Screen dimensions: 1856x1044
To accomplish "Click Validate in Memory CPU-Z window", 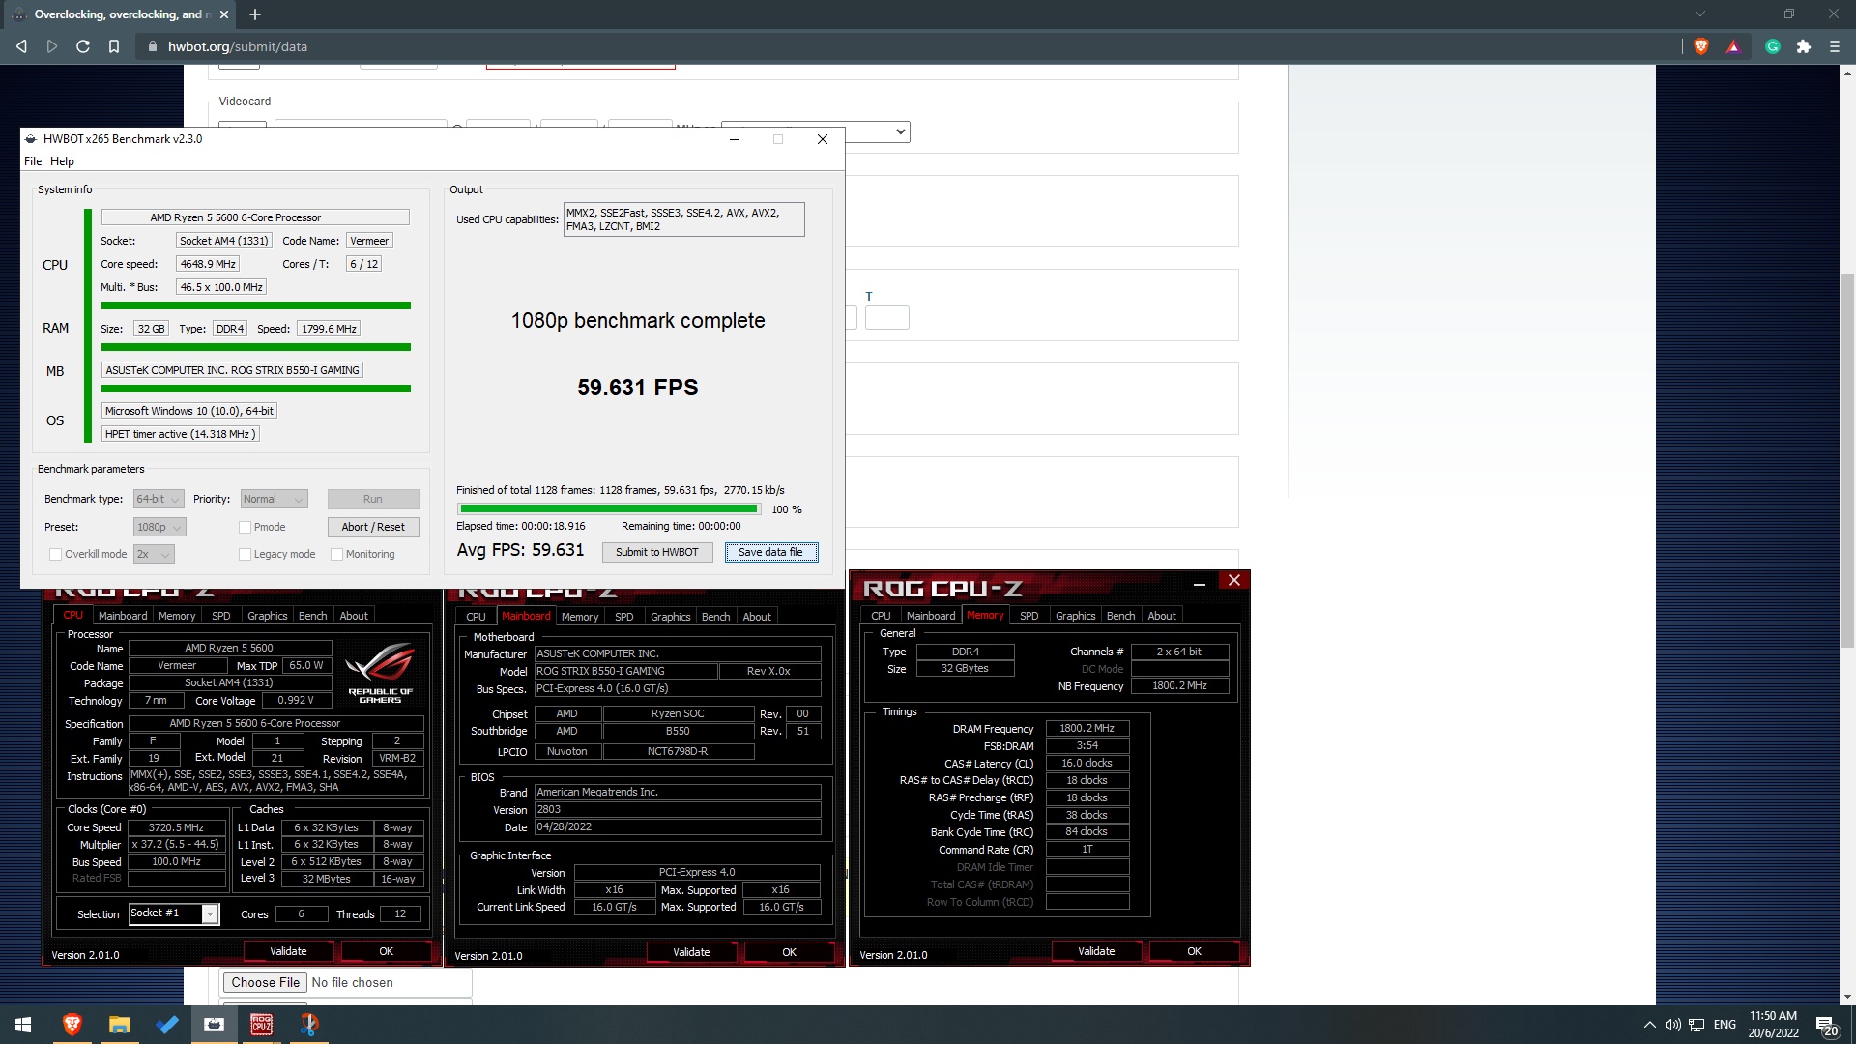I will [x=1096, y=951].
